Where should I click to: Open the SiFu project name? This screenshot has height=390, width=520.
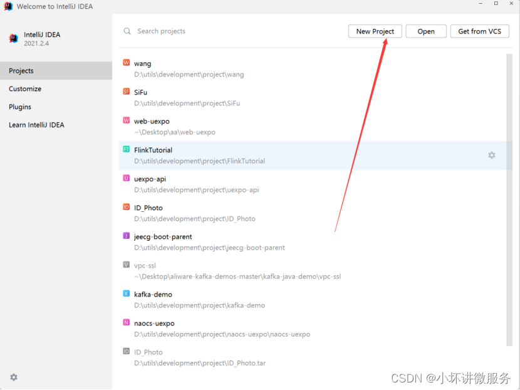[140, 92]
